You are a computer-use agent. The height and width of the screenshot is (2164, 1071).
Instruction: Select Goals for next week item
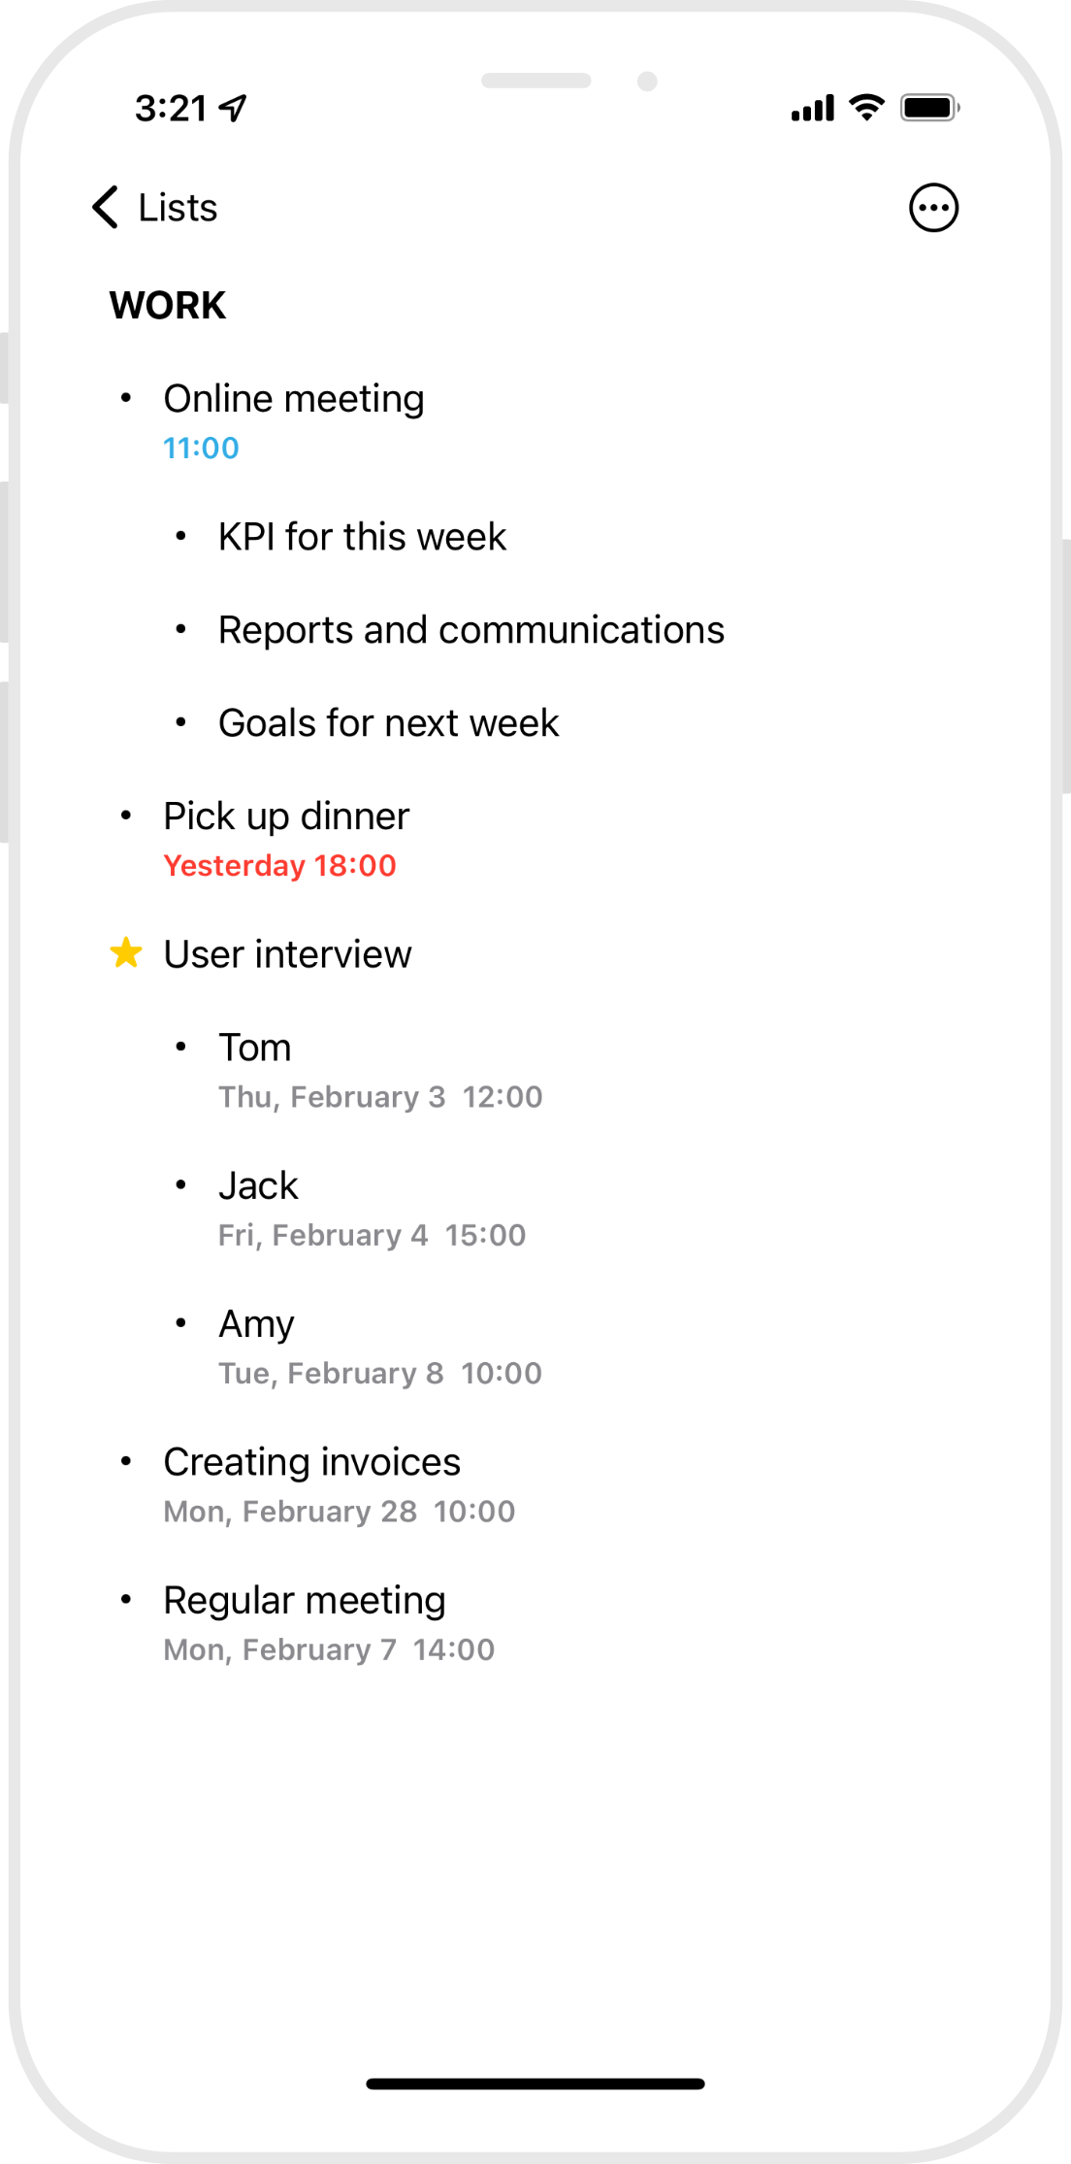click(388, 723)
